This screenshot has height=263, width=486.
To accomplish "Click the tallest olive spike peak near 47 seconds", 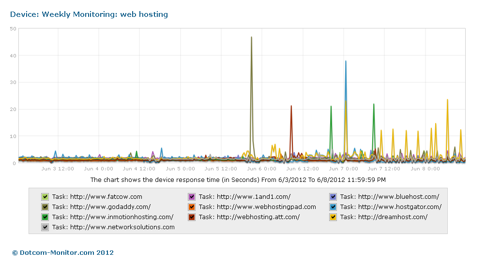I will pyautogui.click(x=251, y=37).
